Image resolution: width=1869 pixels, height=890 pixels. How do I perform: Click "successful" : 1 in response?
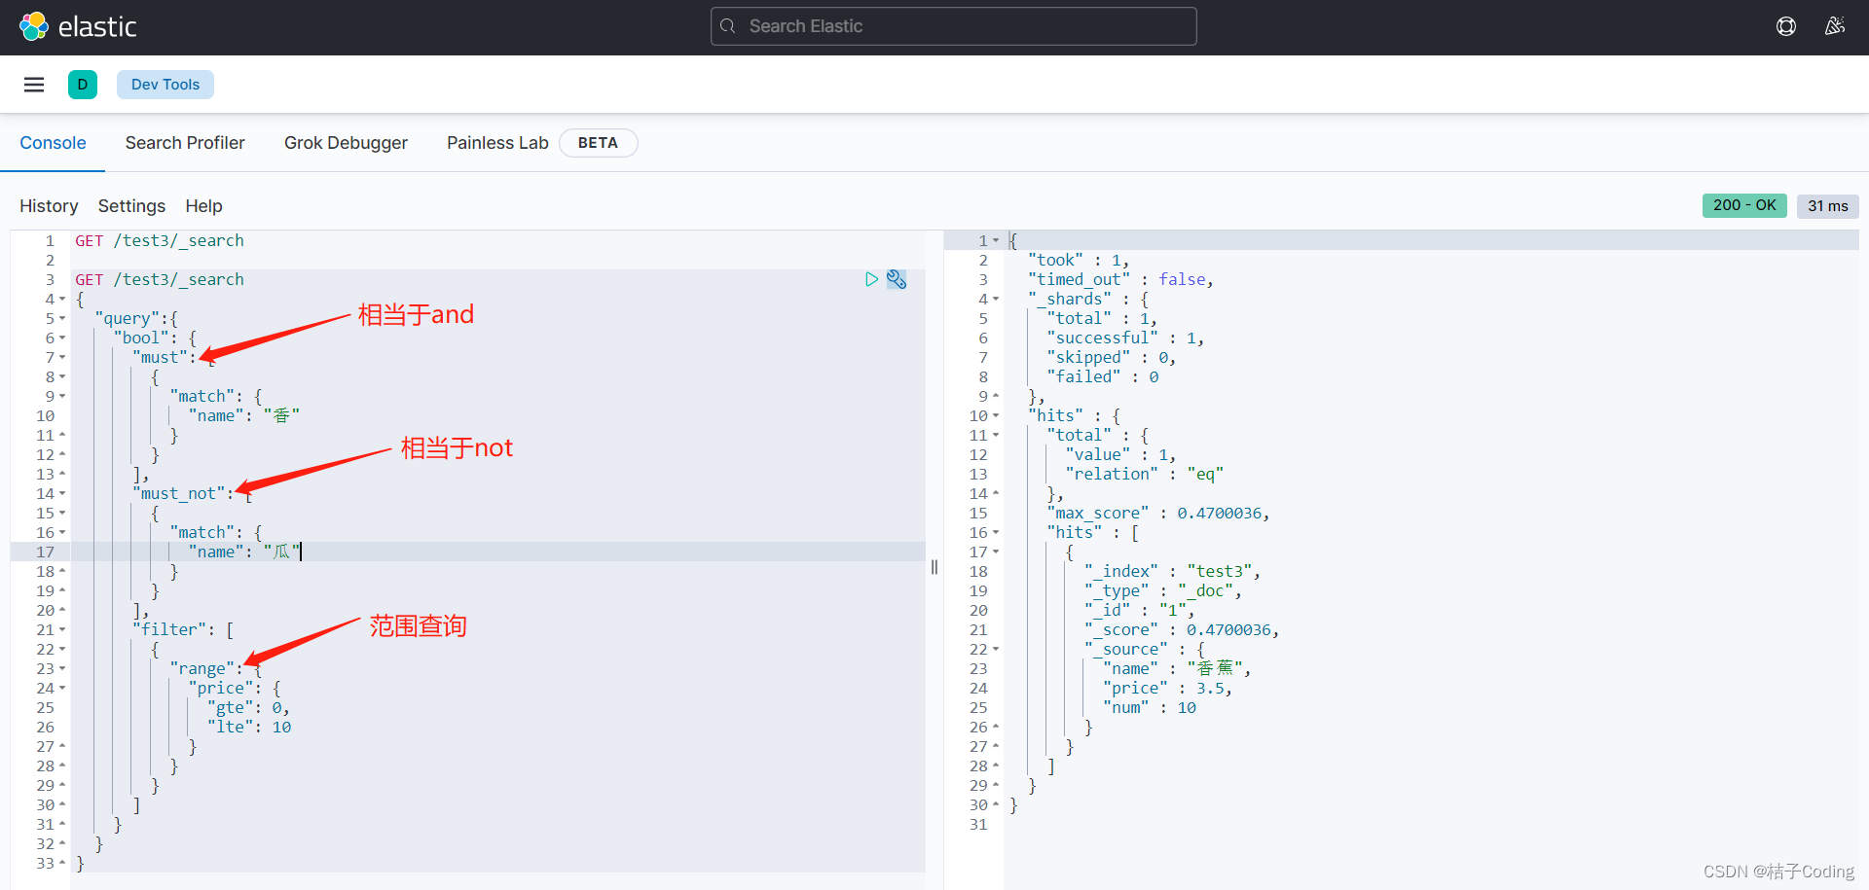point(1125,338)
